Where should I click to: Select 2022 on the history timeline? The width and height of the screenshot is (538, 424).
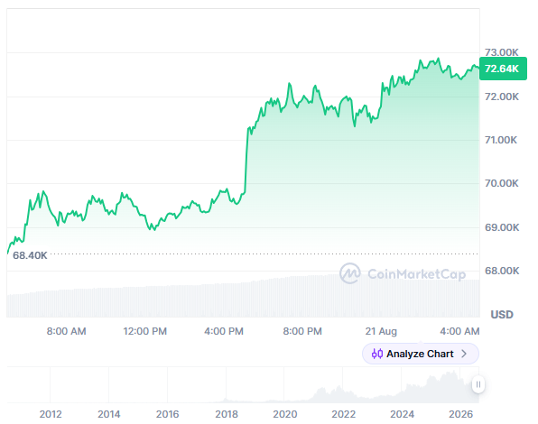[343, 414]
